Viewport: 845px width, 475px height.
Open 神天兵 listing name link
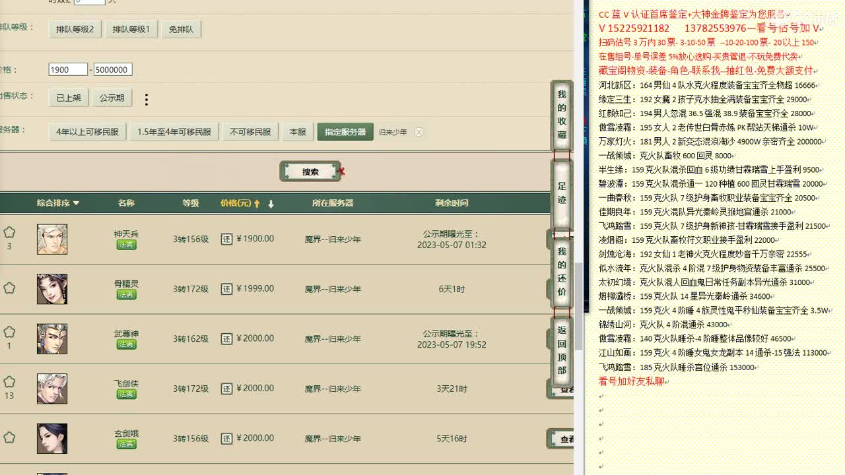(x=126, y=234)
